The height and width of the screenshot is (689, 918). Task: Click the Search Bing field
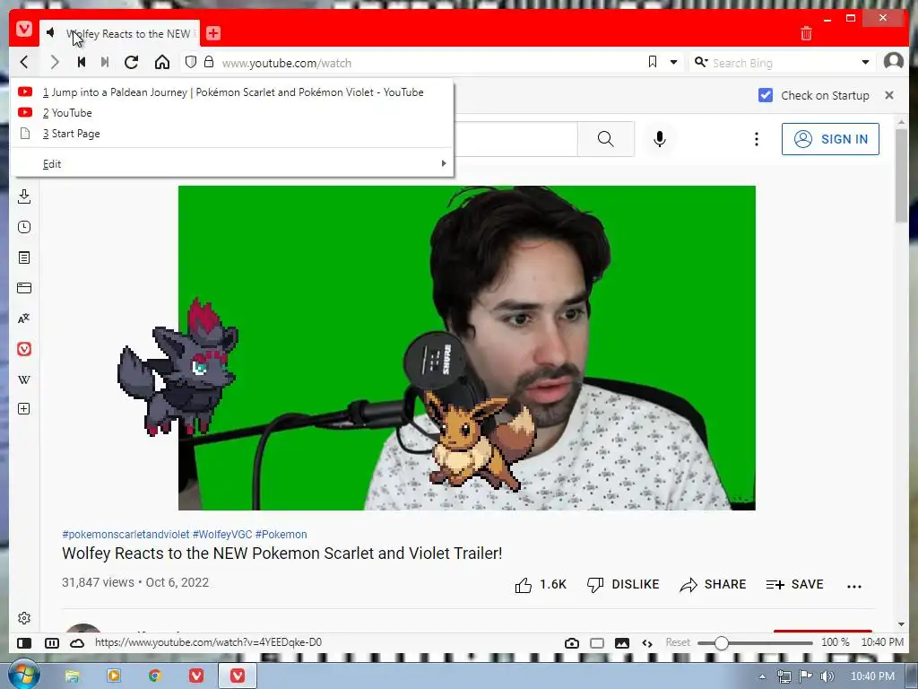pyautogui.click(x=784, y=63)
